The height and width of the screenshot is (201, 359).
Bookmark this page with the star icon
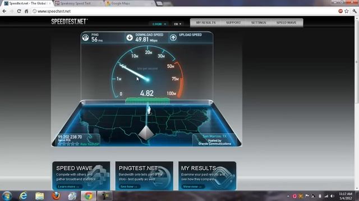(347, 11)
